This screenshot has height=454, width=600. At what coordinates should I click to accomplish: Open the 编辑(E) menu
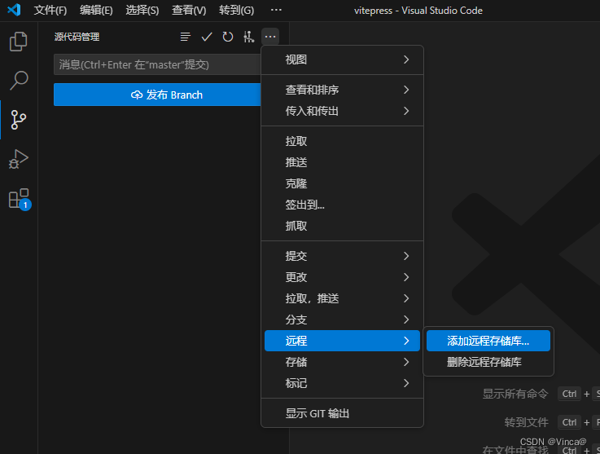coord(96,11)
